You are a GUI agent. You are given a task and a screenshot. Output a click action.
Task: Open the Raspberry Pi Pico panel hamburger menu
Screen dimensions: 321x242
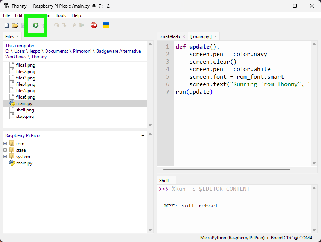(143, 135)
